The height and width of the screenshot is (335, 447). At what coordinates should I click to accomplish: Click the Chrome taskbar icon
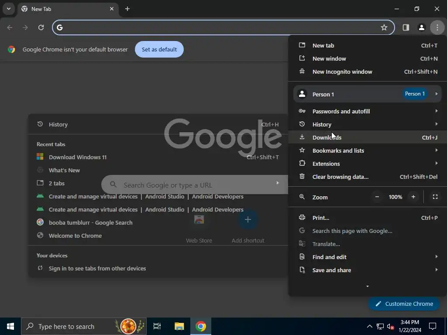(201, 326)
